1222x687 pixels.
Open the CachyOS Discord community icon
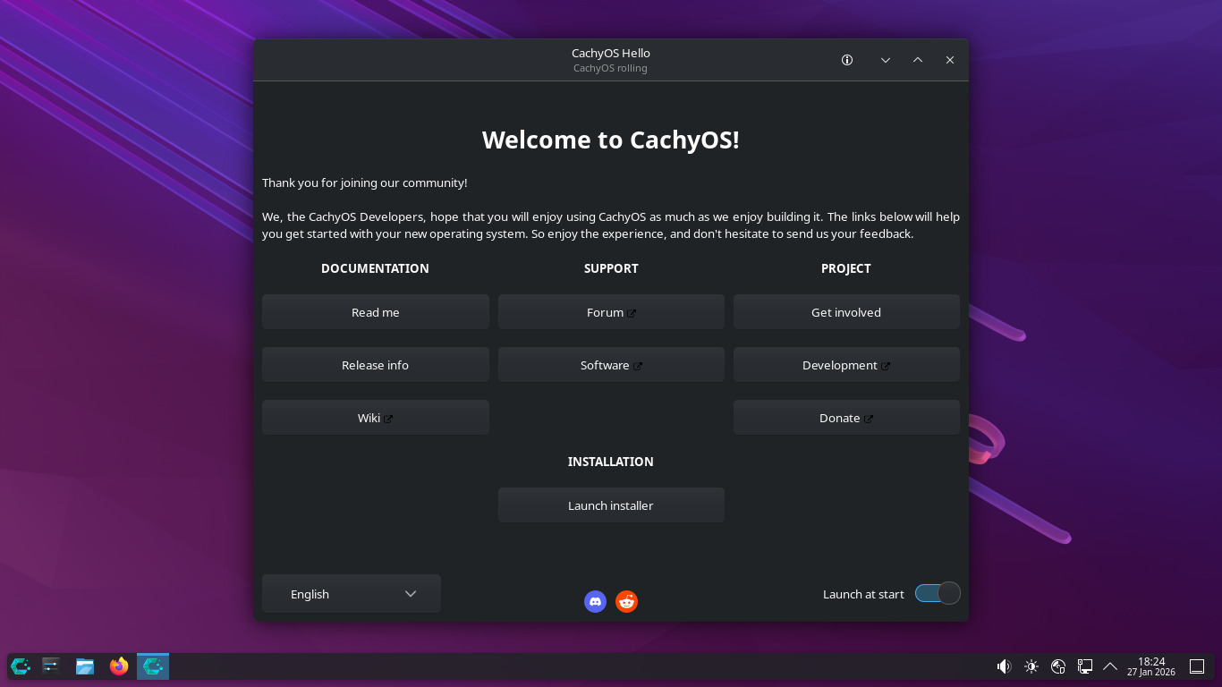pos(595,601)
